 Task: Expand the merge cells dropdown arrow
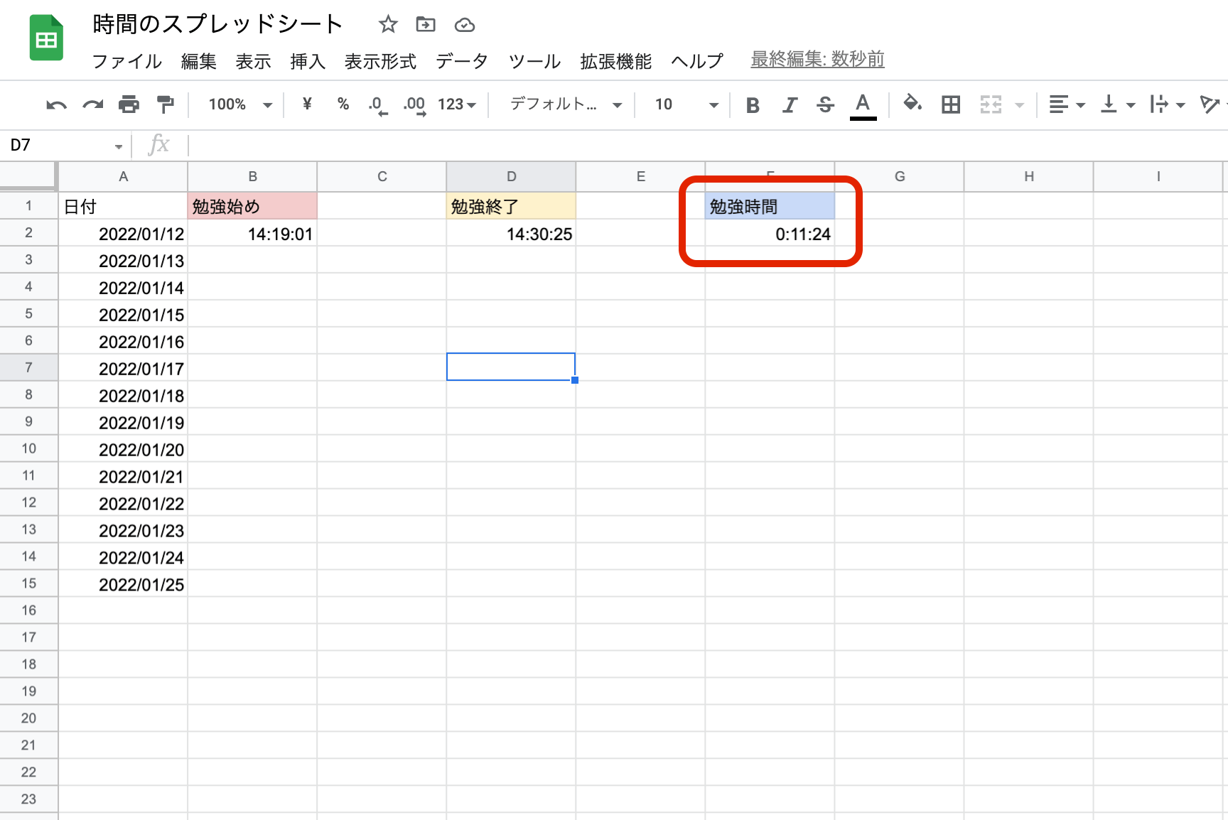point(1020,105)
